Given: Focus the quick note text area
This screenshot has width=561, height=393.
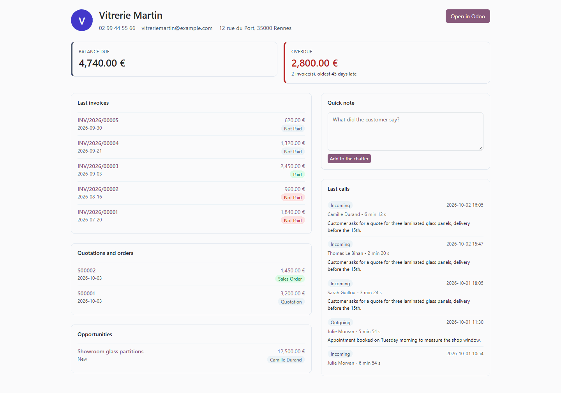Looking at the screenshot, I should [405, 132].
